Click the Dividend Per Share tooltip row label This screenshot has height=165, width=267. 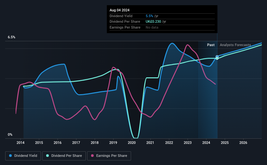125,22
